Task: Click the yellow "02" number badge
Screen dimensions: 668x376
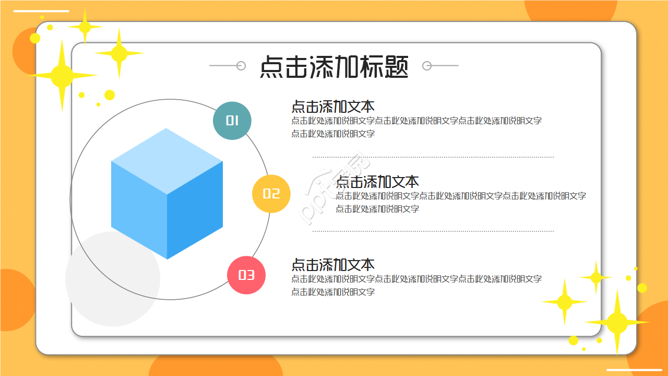Action: pyautogui.click(x=271, y=194)
